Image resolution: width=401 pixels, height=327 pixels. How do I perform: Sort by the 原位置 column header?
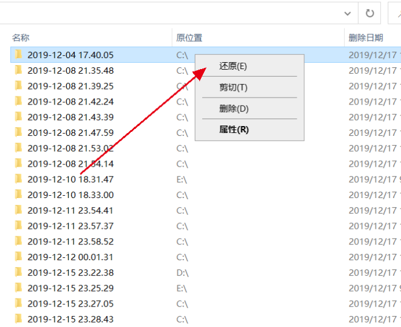pos(189,38)
